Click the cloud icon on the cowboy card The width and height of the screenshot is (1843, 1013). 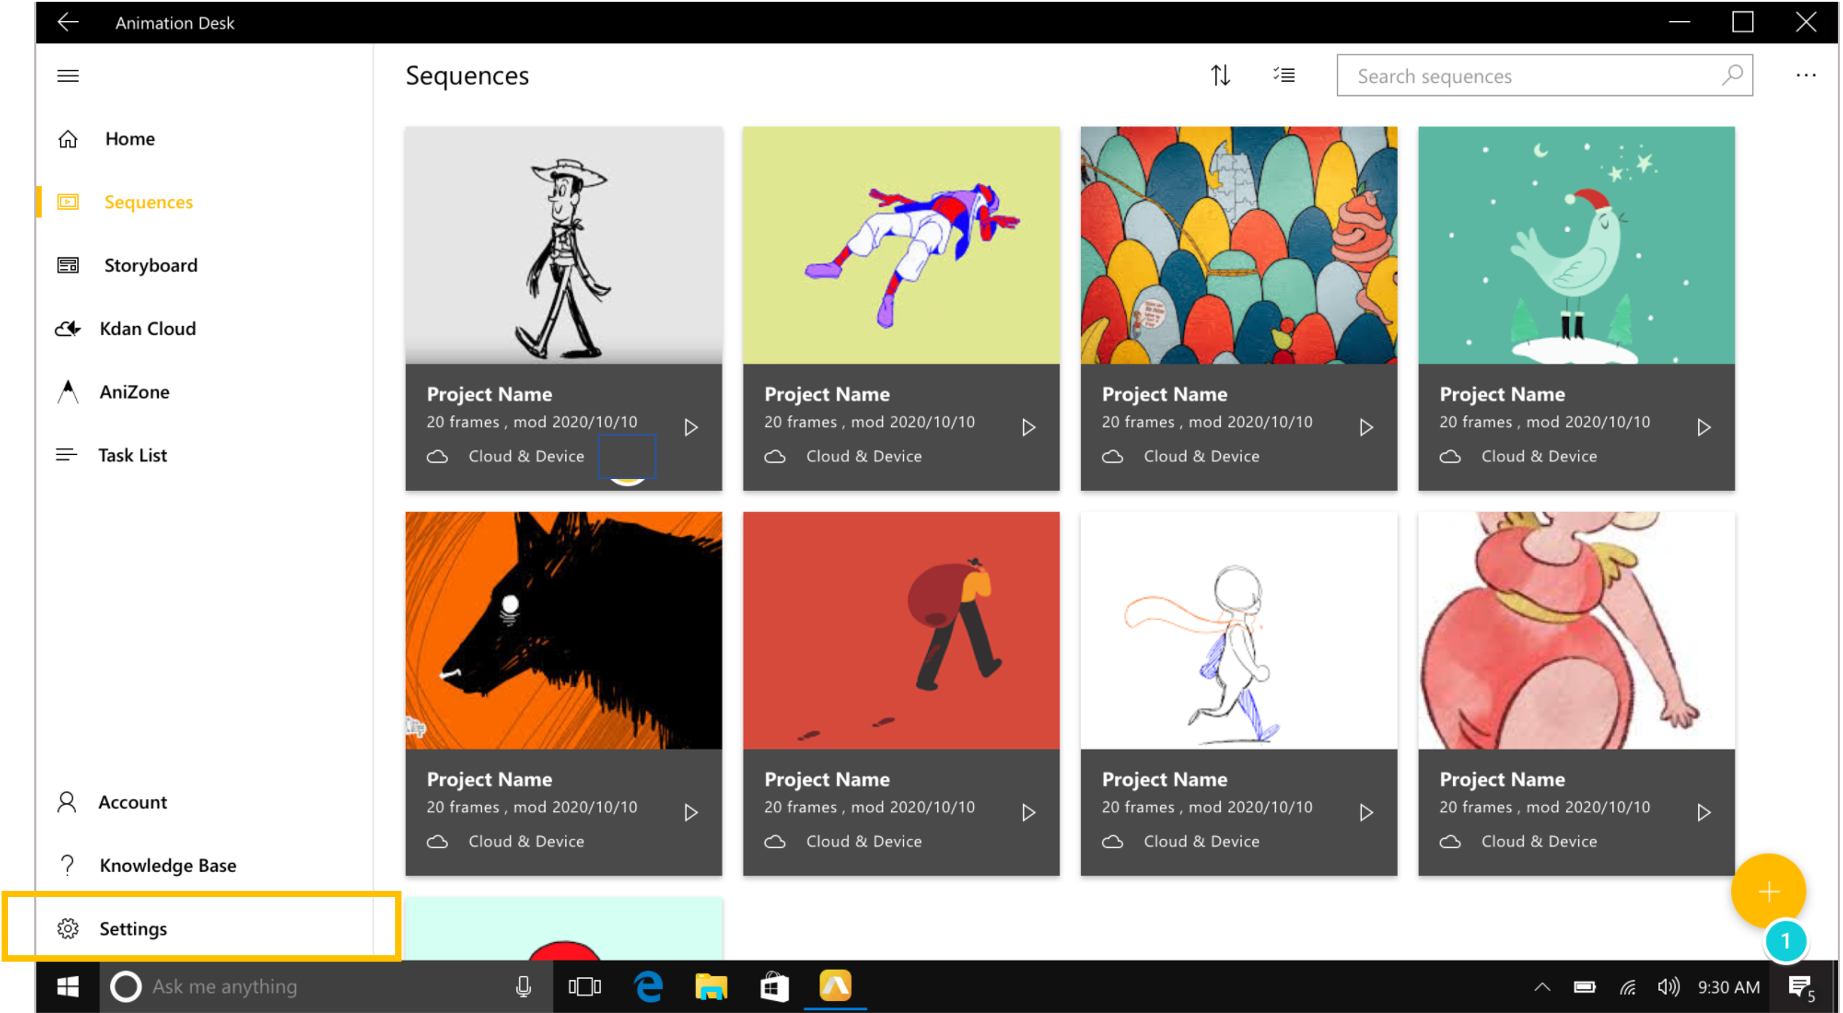point(437,457)
